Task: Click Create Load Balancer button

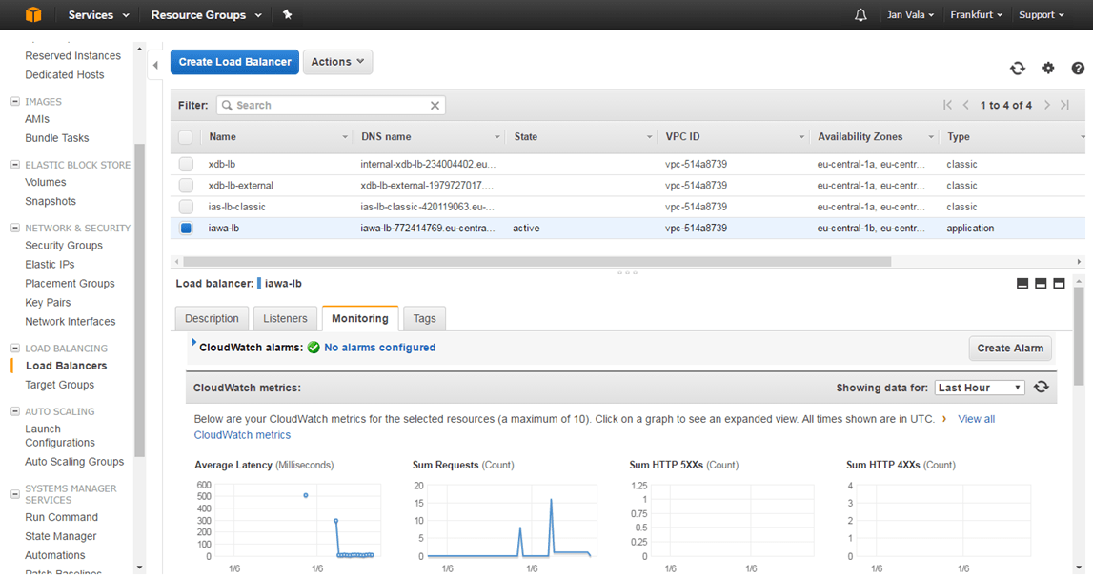Action: coord(234,62)
